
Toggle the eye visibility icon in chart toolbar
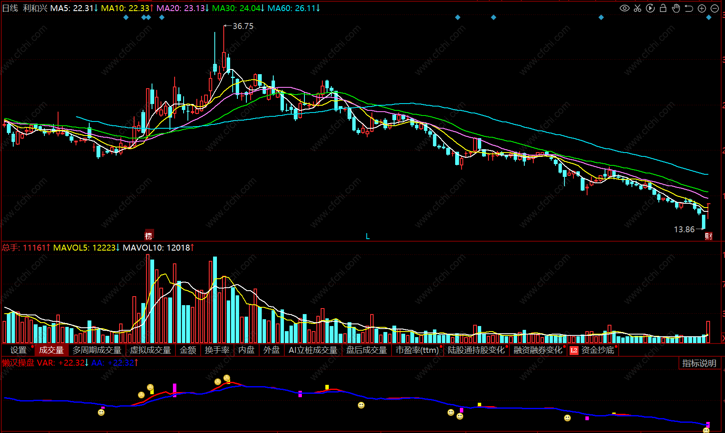click(x=625, y=8)
